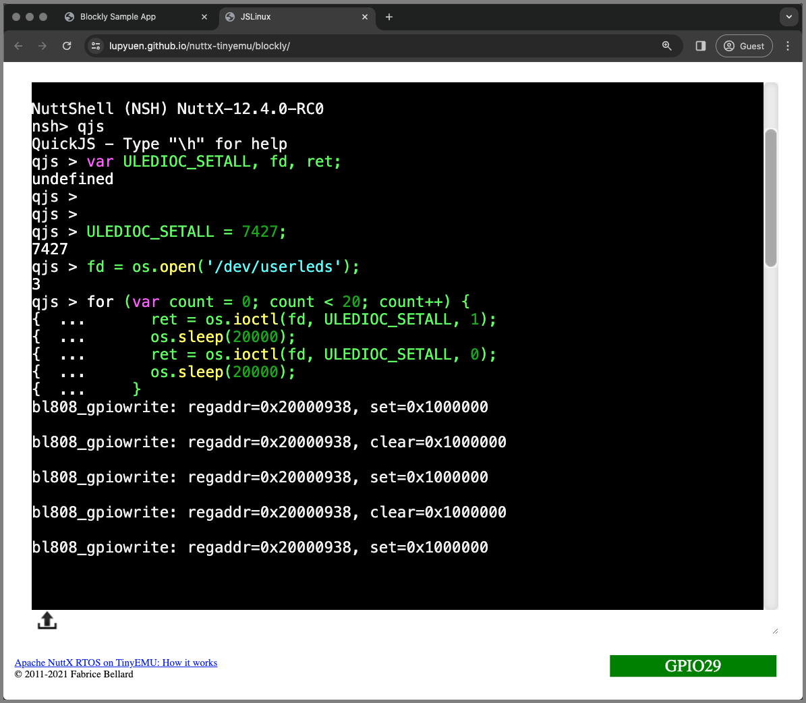Click the '© 2011-2021 Fabrice Bellard' text
The width and height of the screenshot is (806, 703).
point(74,674)
